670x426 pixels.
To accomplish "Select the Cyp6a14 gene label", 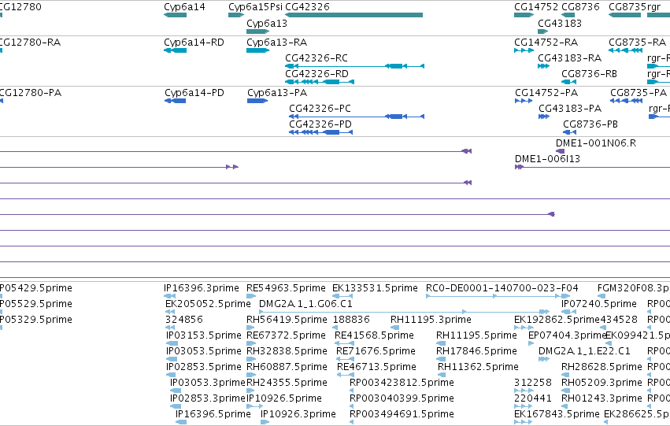I will click(184, 7).
